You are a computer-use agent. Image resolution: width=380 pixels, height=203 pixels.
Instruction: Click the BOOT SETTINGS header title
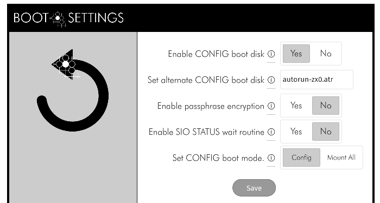68,18
